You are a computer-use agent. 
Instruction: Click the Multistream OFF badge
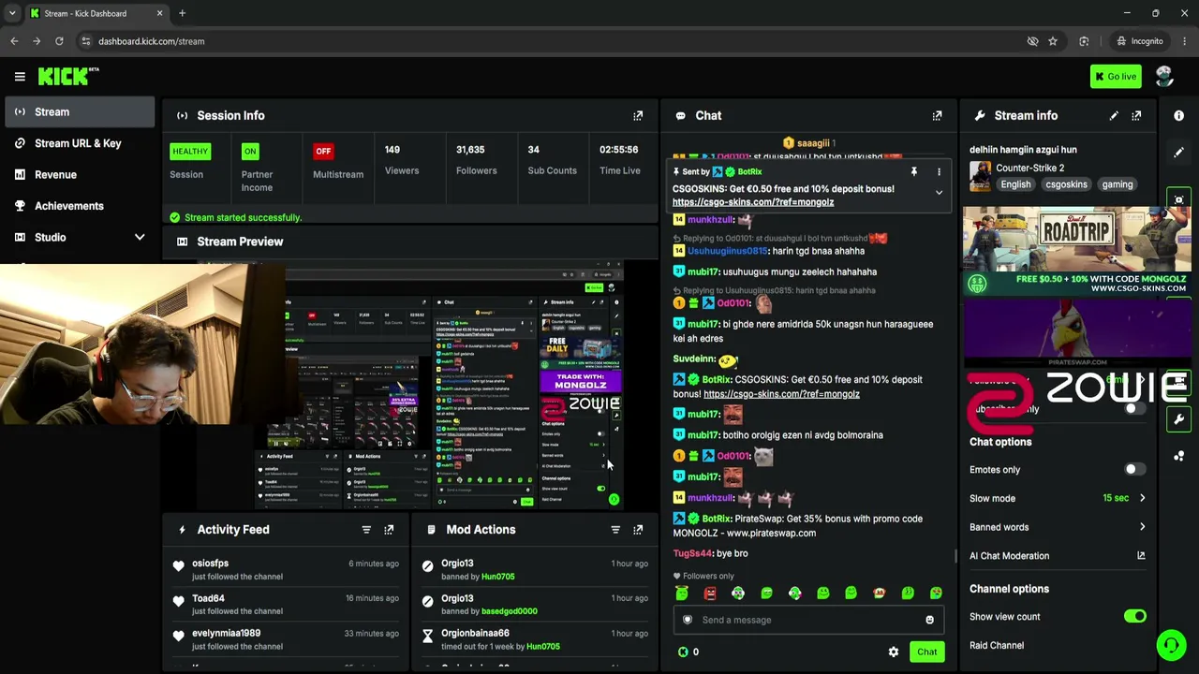(x=323, y=152)
